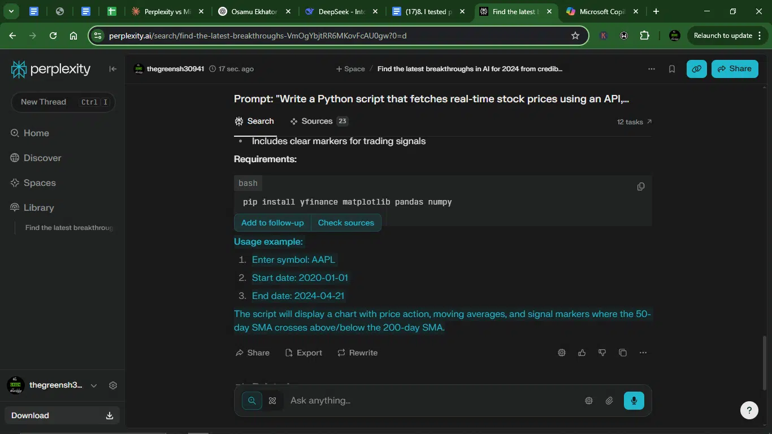Image resolution: width=772 pixels, height=434 pixels.
Task: Click the Perplexity logo
Action: pyautogui.click(x=51, y=69)
